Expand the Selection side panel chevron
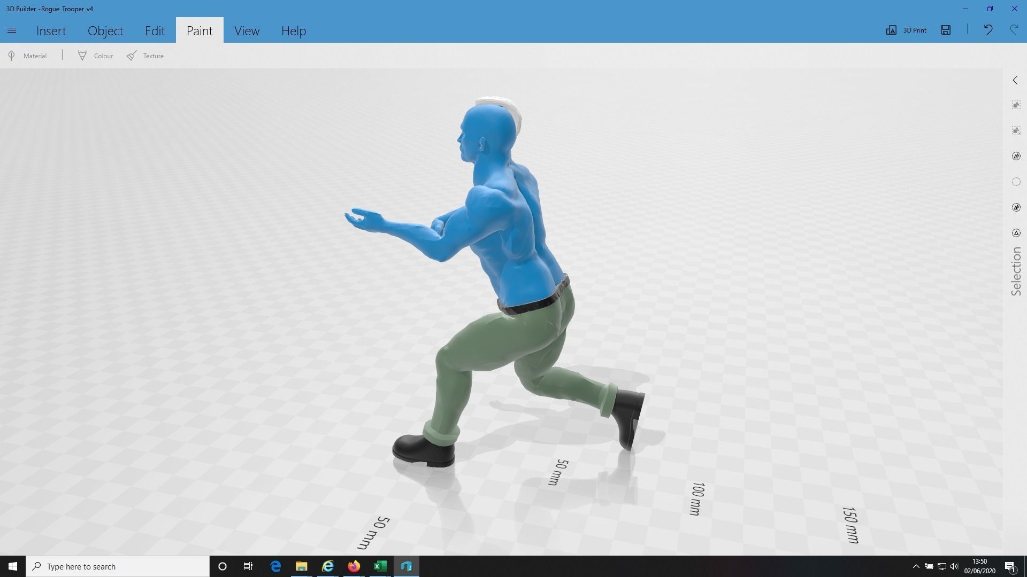The image size is (1027, 577). pyautogui.click(x=1015, y=80)
